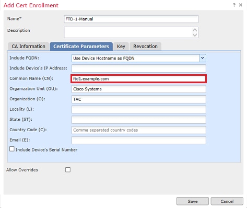Click the Save button

point(193,201)
